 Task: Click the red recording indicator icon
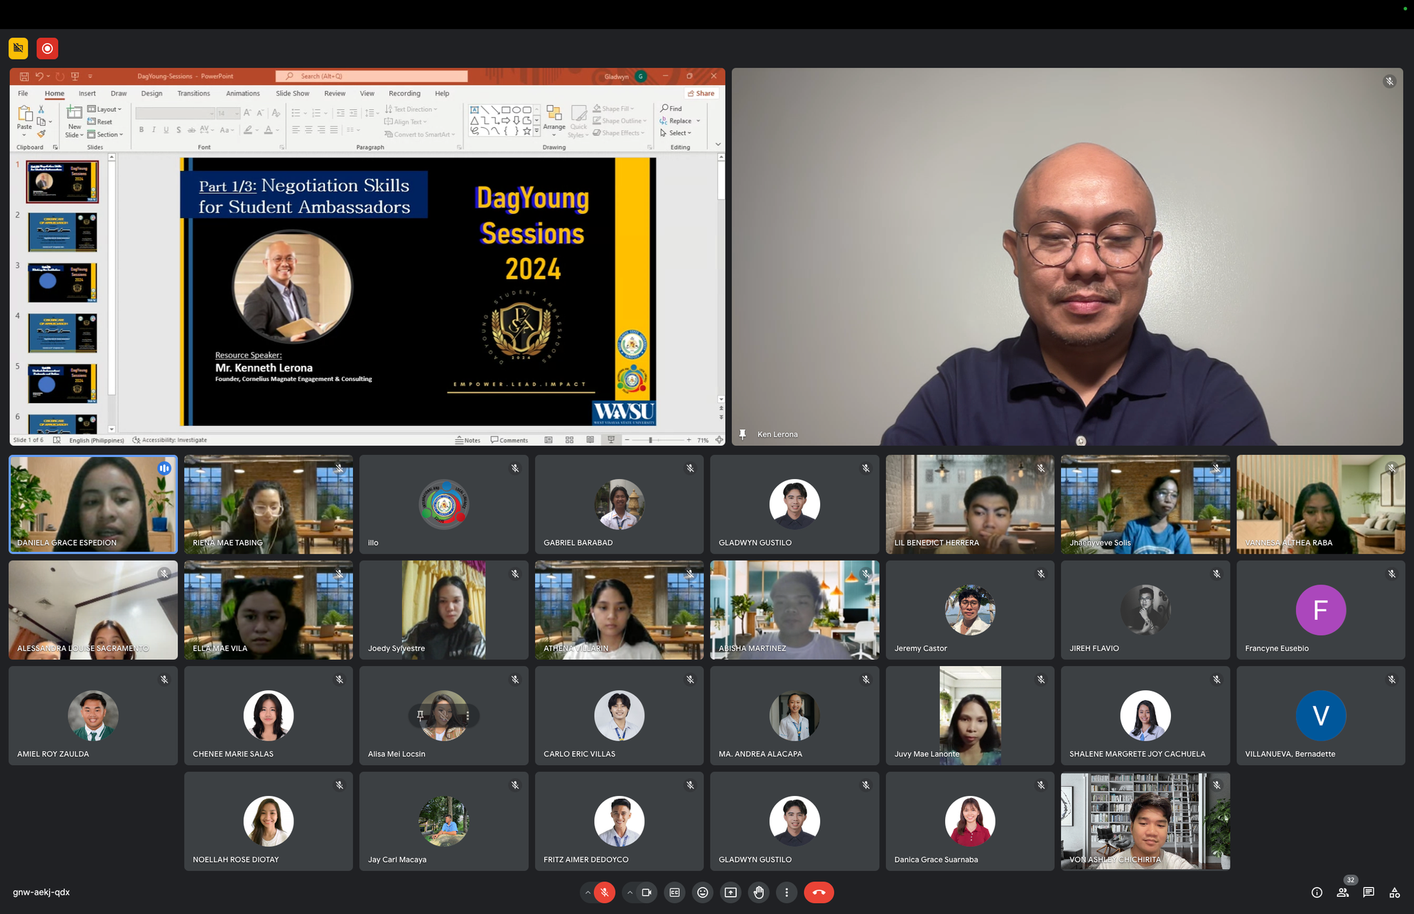(47, 48)
